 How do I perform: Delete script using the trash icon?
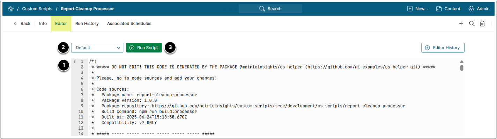point(482,24)
